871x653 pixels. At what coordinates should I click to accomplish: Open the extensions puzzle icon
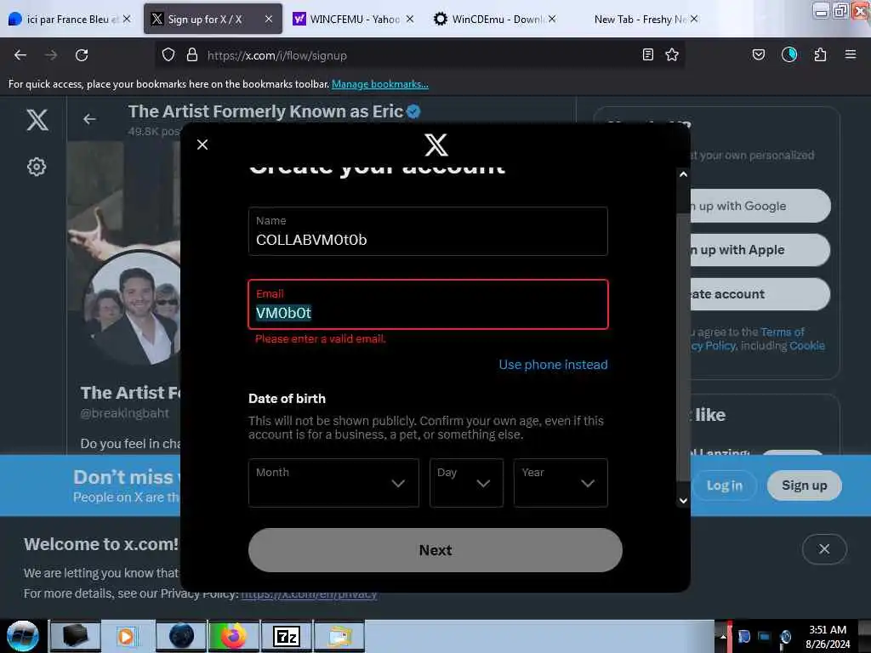click(x=821, y=55)
